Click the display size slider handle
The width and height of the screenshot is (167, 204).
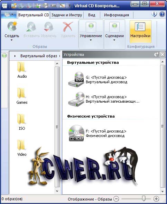click(x=143, y=199)
